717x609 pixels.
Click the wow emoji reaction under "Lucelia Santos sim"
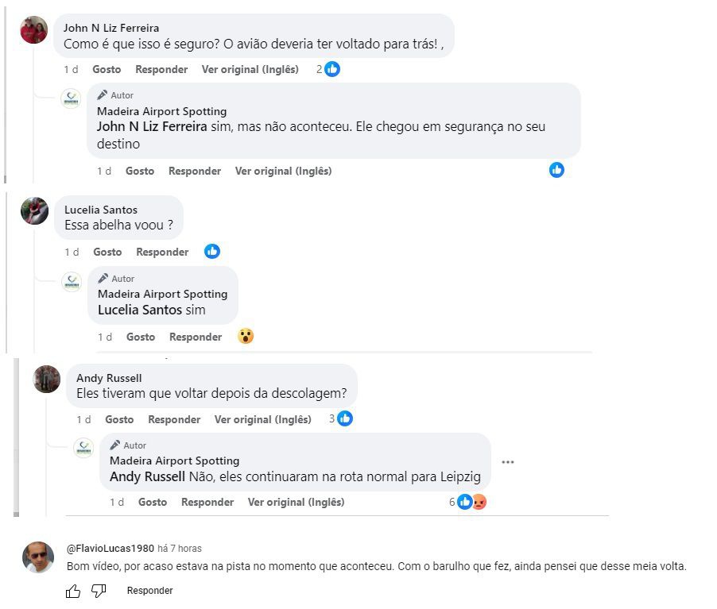[246, 337]
